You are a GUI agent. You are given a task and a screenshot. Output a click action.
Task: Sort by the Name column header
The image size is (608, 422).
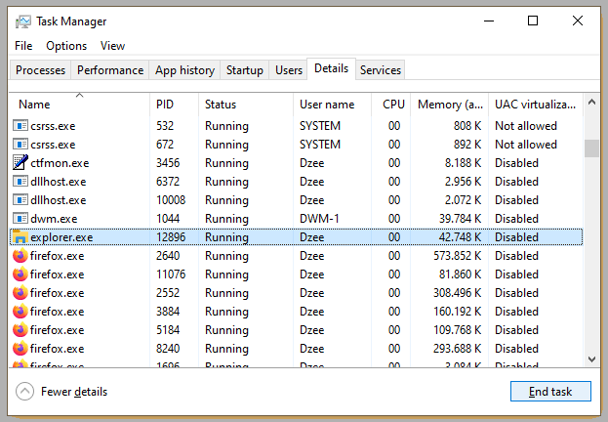[79, 105]
